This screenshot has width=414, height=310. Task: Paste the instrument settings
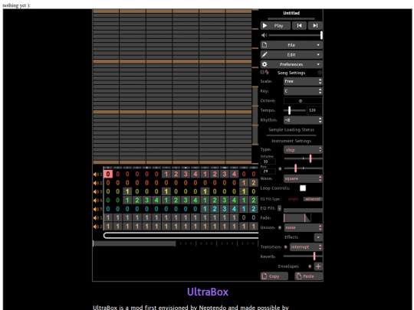click(x=308, y=276)
